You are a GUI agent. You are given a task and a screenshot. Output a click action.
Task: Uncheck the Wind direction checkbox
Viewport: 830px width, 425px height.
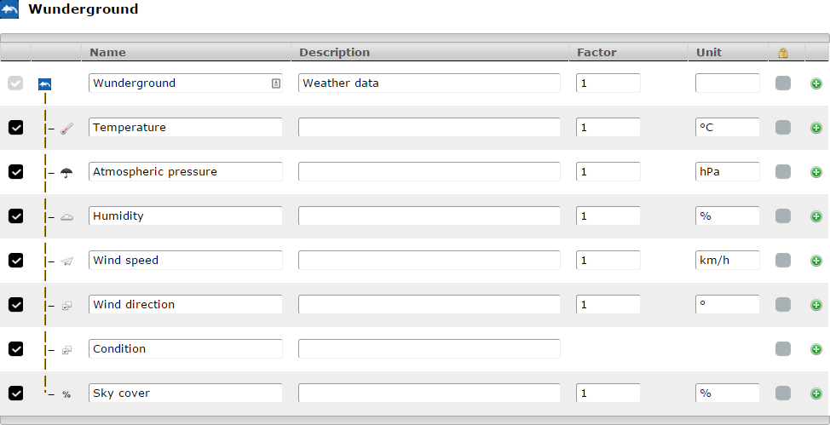click(x=16, y=304)
